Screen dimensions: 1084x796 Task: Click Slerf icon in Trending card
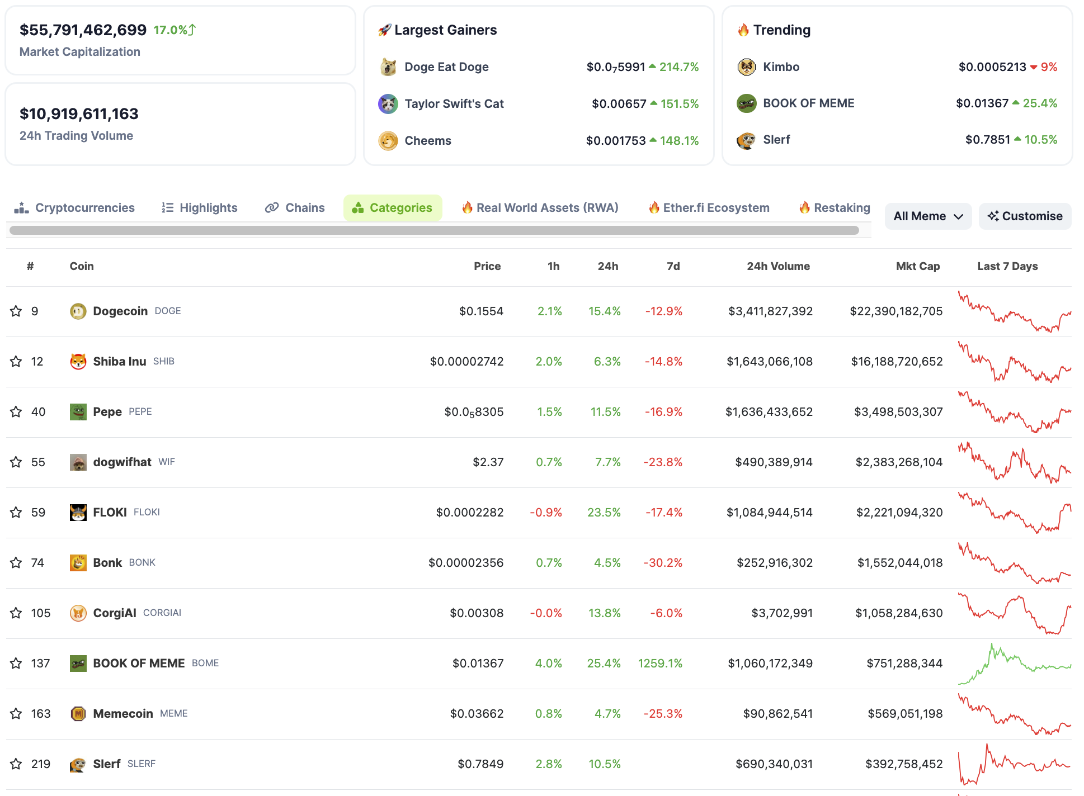pyautogui.click(x=746, y=140)
